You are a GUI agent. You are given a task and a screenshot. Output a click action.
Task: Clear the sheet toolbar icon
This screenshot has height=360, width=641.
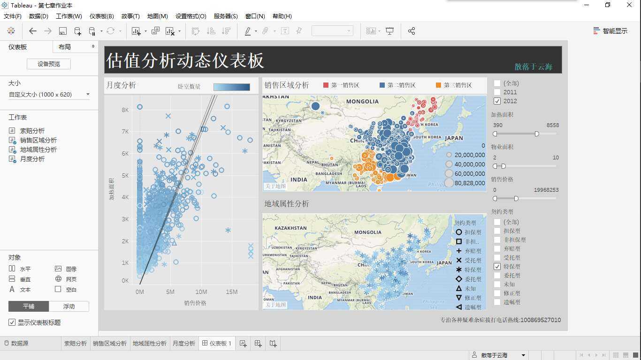pyautogui.click(x=170, y=31)
